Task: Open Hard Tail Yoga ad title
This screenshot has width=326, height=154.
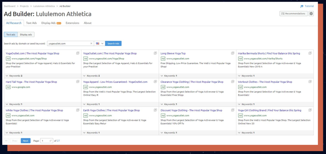Action: (x=31, y=82)
